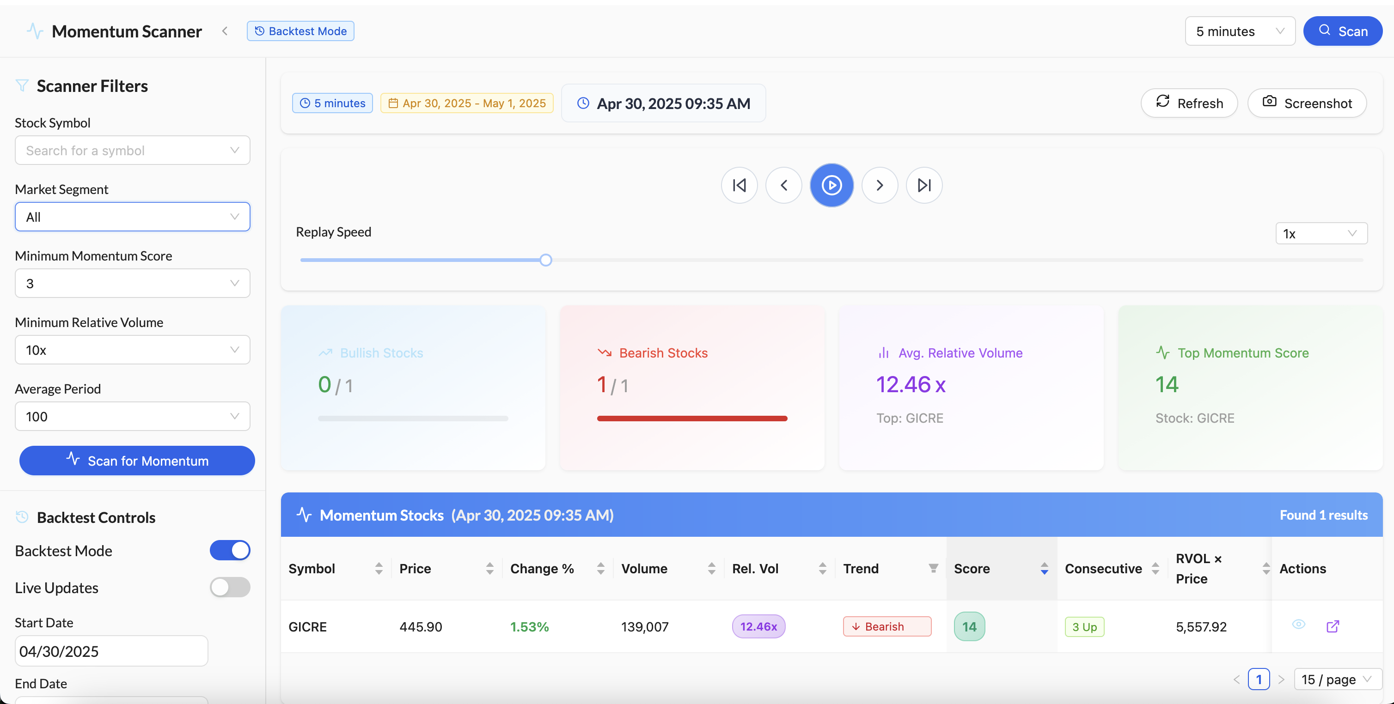Open Minimum Relative Volume dropdown
1394x704 pixels.
pyautogui.click(x=133, y=350)
